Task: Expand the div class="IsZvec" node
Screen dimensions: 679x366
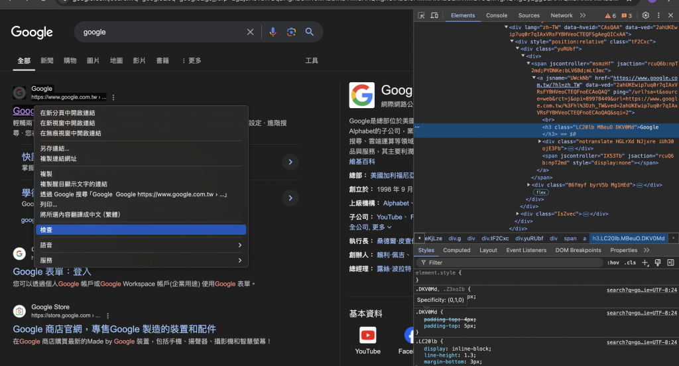Action: click(x=517, y=213)
